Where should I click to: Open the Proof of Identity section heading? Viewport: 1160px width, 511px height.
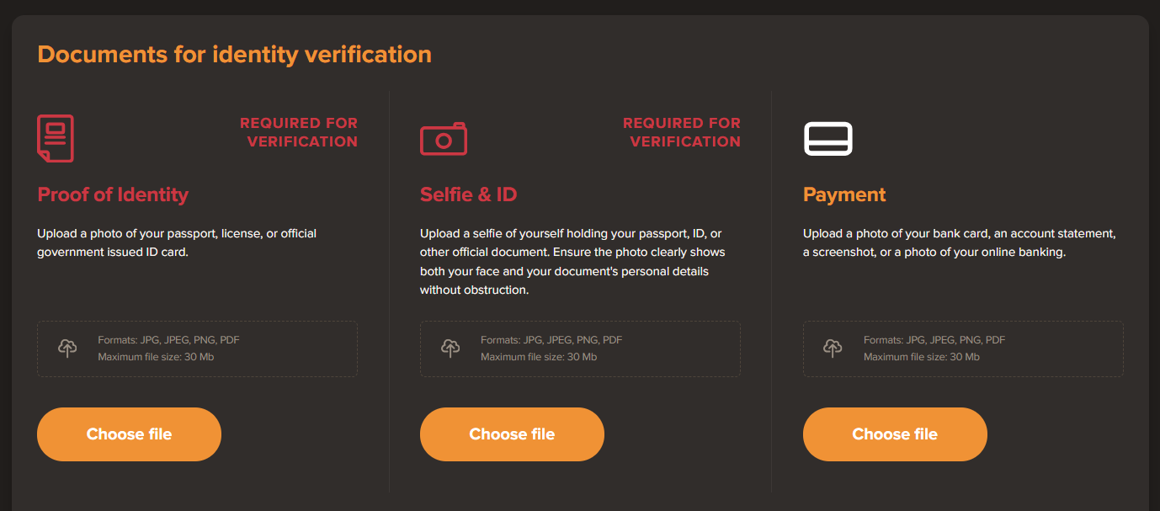112,194
